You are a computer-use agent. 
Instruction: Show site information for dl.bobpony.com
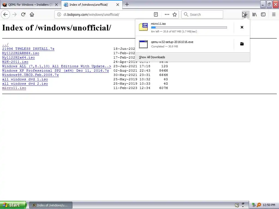[59, 14]
